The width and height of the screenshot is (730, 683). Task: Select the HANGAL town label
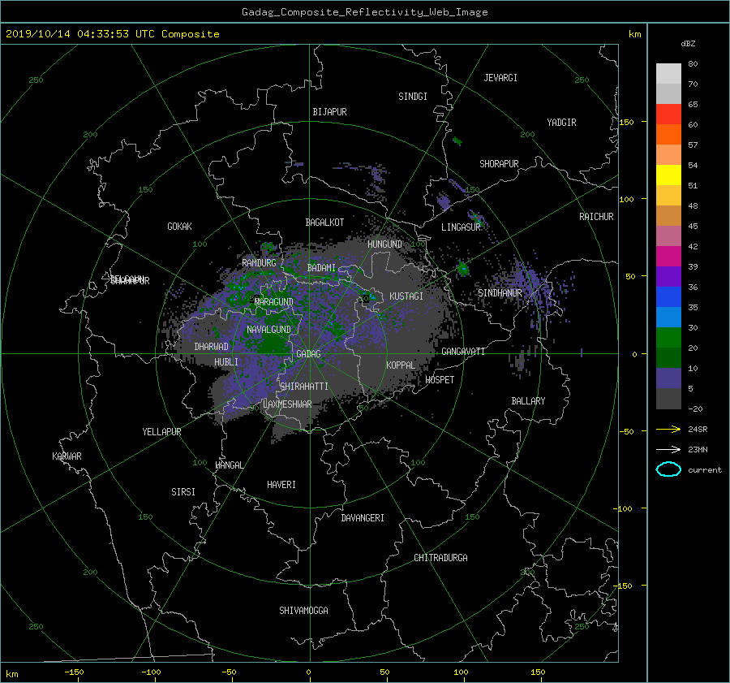[229, 465]
